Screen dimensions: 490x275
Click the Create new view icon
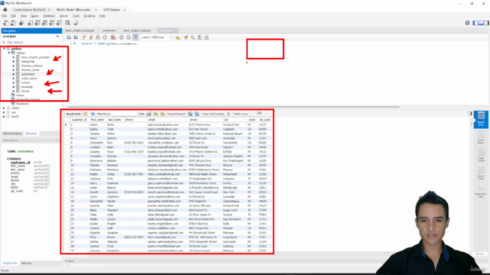click(x=44, y=23)
